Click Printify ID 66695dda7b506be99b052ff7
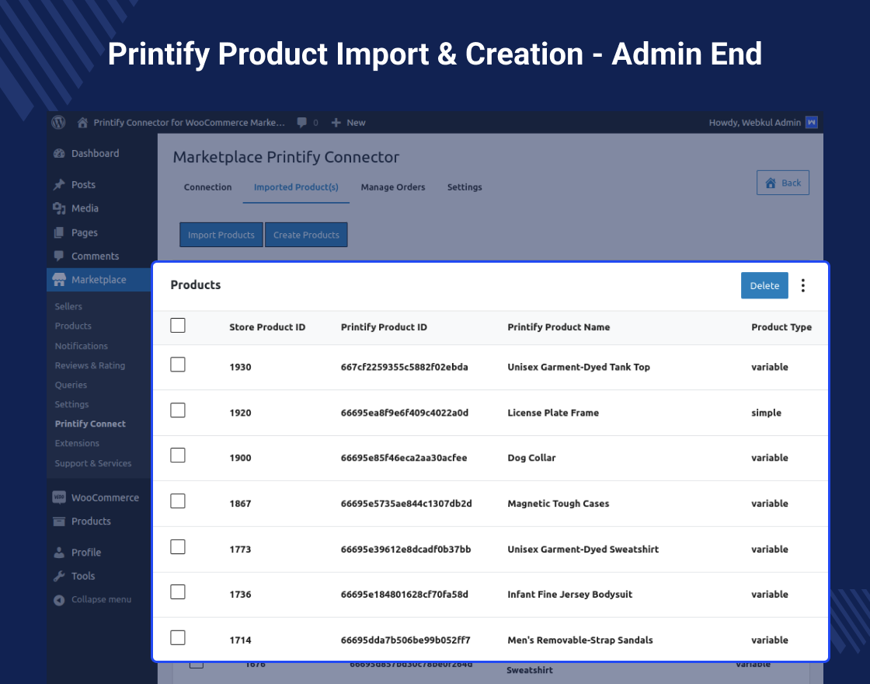The height and width of the screenshot is (684, 870). pos(405,640)
